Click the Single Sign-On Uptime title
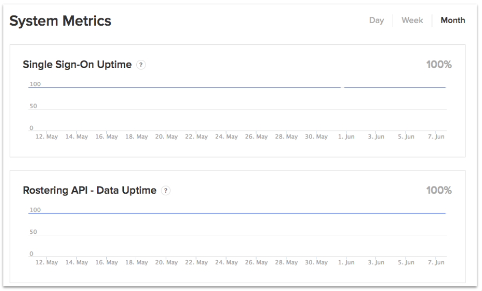 (x=77, y=64)
